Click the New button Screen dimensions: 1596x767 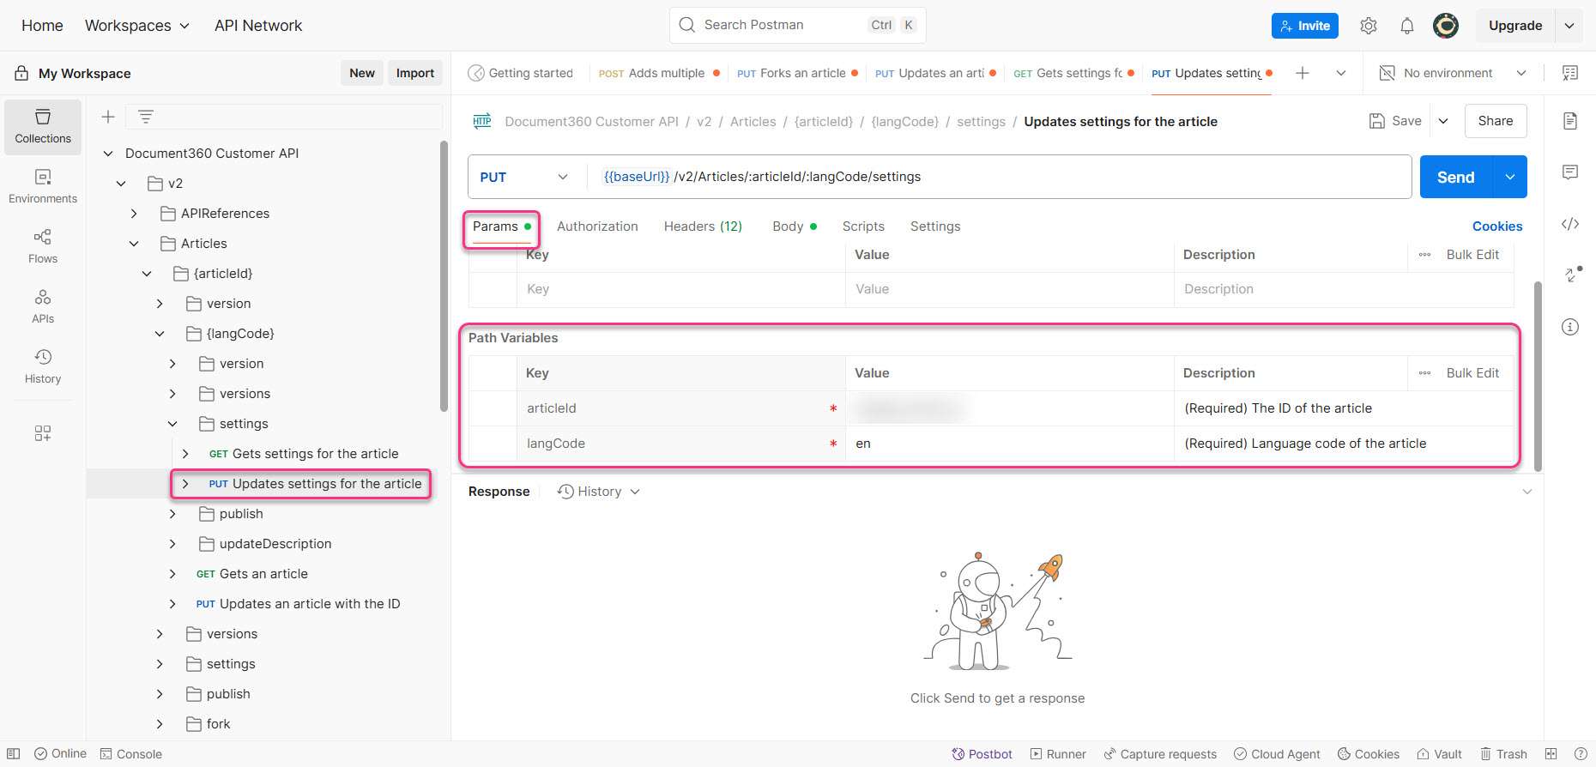pos(362,73)
